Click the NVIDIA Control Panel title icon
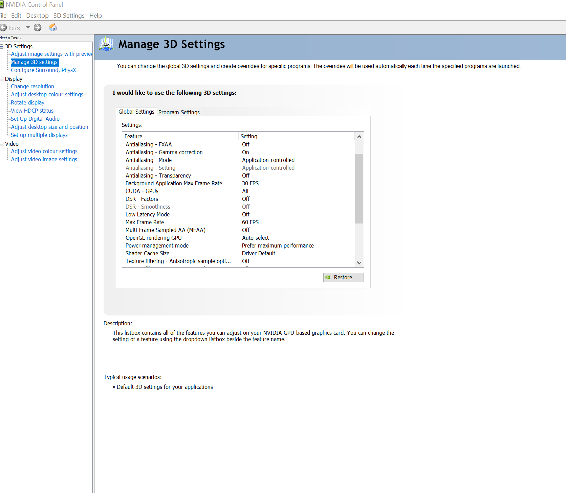Viewport: 566px width, 493px height. coord(2,5)
